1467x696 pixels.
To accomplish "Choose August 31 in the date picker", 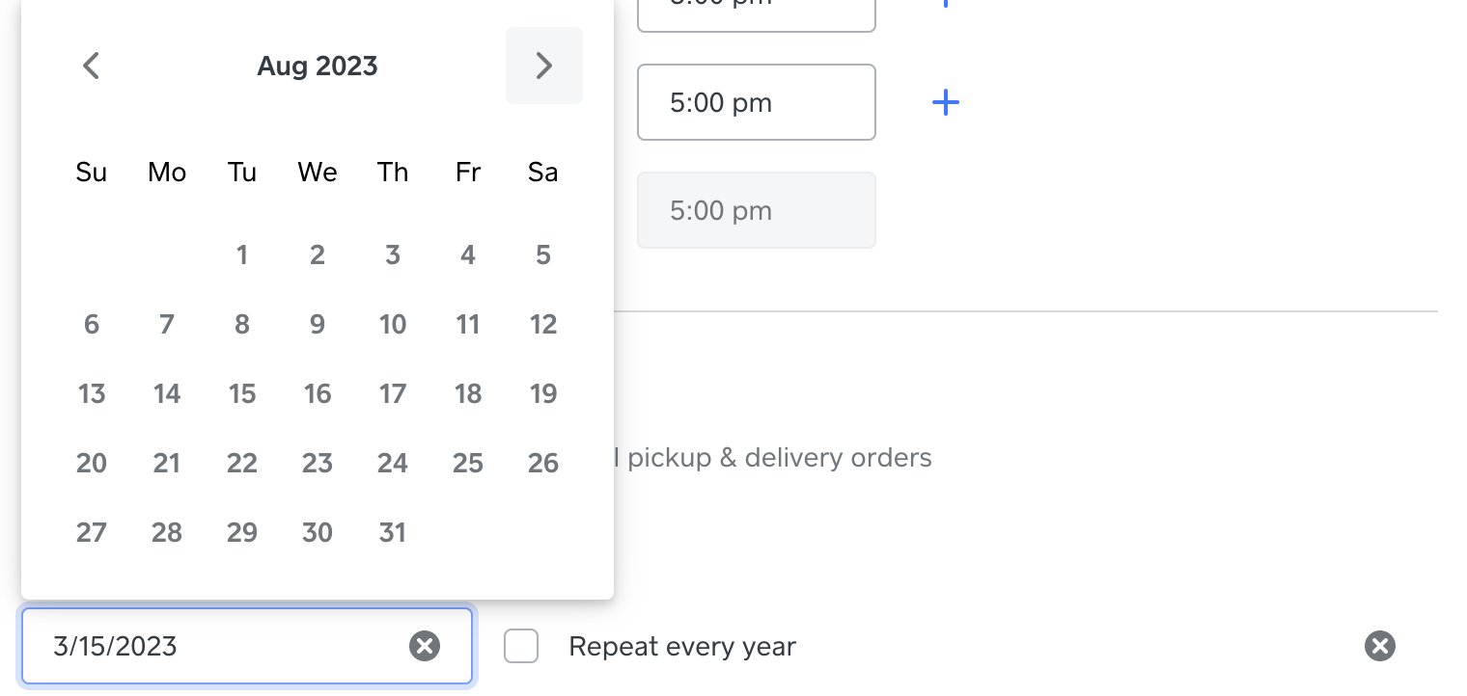I will [393, 532].
